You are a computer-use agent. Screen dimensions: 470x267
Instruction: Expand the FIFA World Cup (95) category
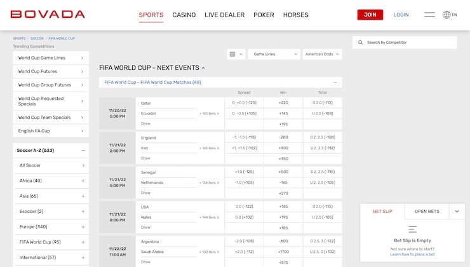point(83,242)
